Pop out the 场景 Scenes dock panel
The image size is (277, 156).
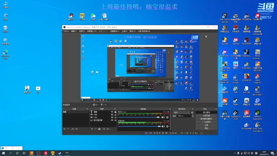87,109
